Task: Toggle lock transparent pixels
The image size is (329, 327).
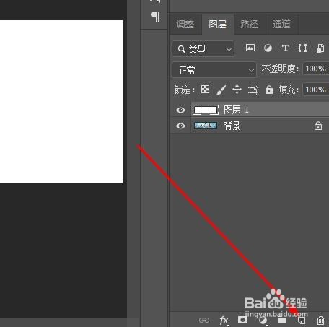Action: tap(205, 90)
